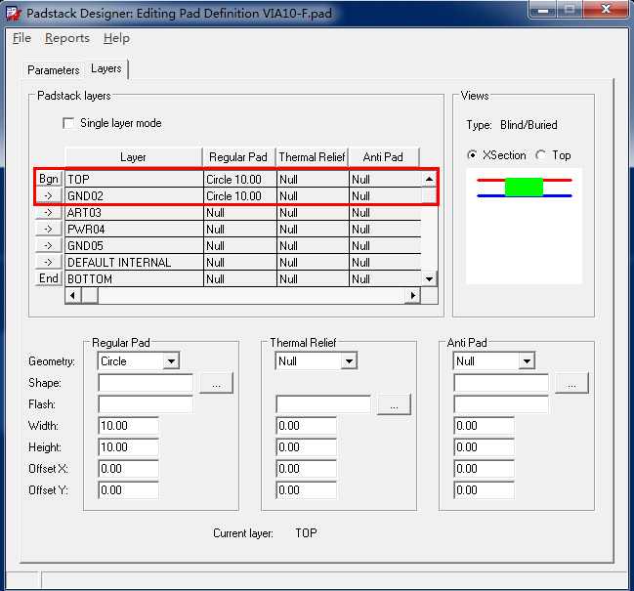Click the Thermal Relief Height field
The width and height of the screenshot is (634, 591).
point(307,447)
